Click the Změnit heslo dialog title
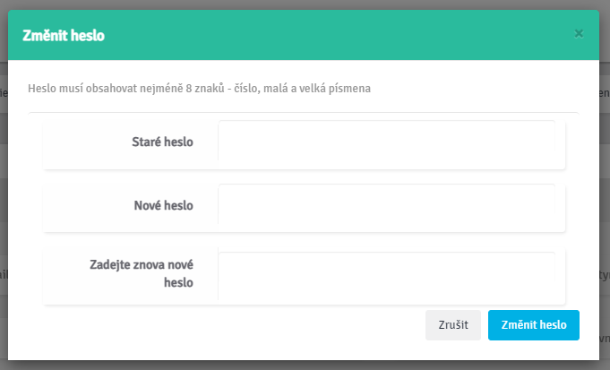 (x=64, y=36)
